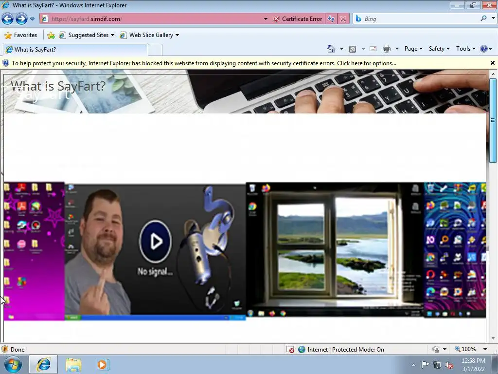Screen dimensions: 498x374
Task: Expand Feeds dropdown arrow
Action: [363, 49]
